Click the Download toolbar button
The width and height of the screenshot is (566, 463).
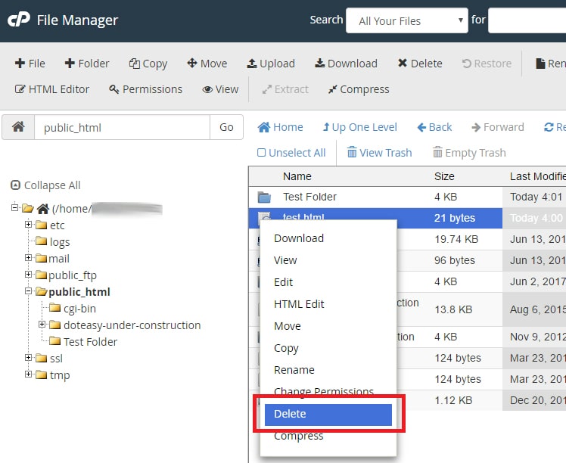[x=346, y=64]
